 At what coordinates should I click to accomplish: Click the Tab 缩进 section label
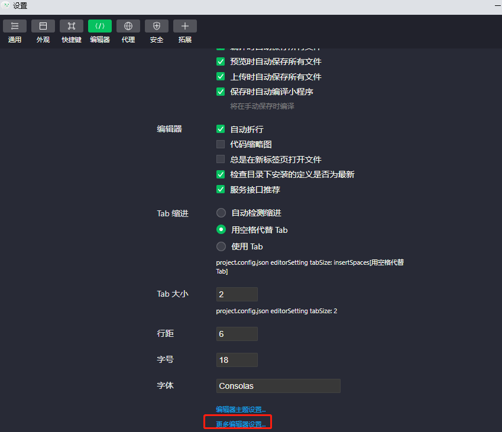point(173,213)
